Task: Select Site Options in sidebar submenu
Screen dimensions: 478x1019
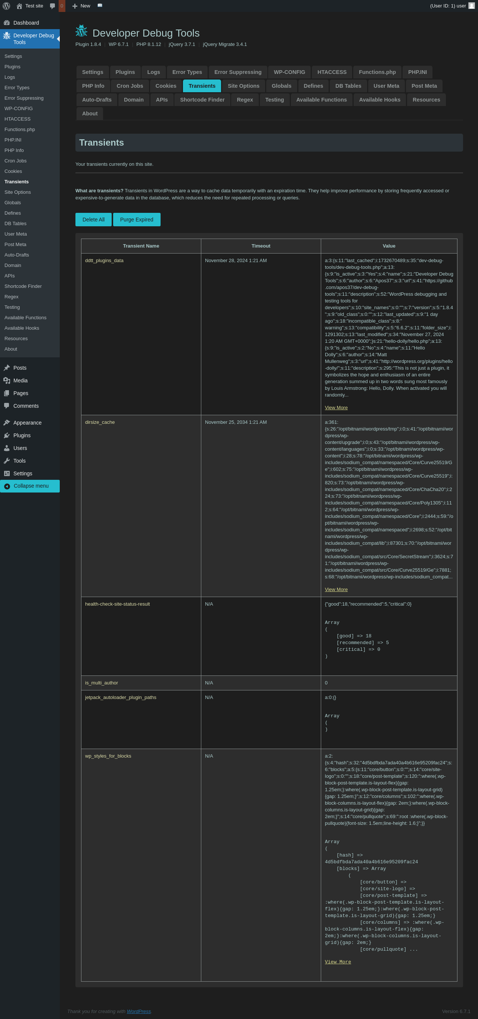Action: coord(18,192)
